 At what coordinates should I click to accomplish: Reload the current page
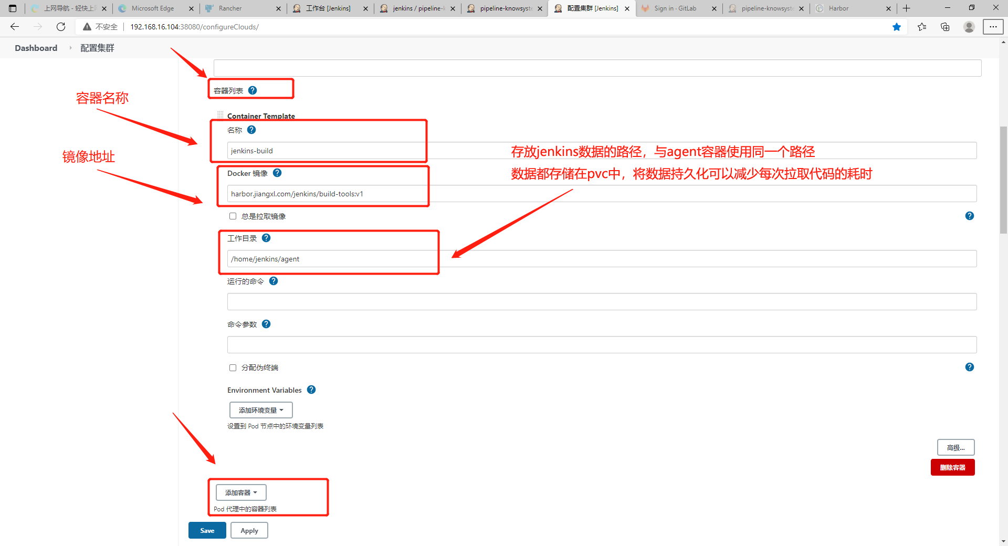pos(61,27)
